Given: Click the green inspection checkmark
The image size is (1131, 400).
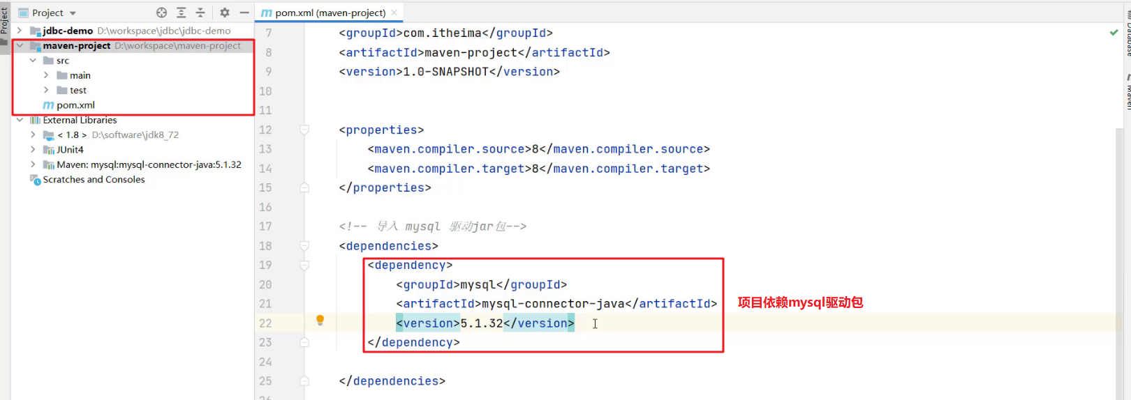Looking at the screenshot, I should [x=1114, y=33].
